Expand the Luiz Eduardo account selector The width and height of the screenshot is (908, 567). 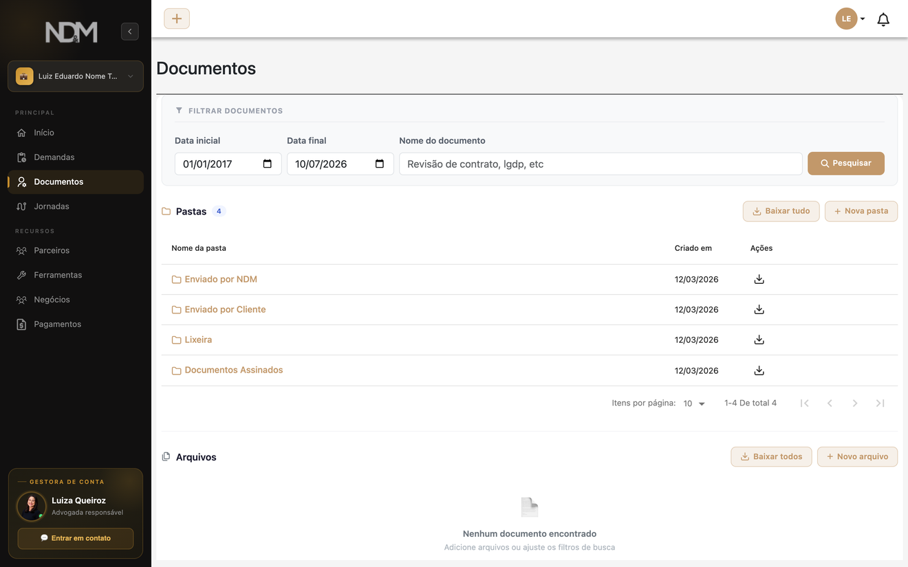[x=76, y=76]
